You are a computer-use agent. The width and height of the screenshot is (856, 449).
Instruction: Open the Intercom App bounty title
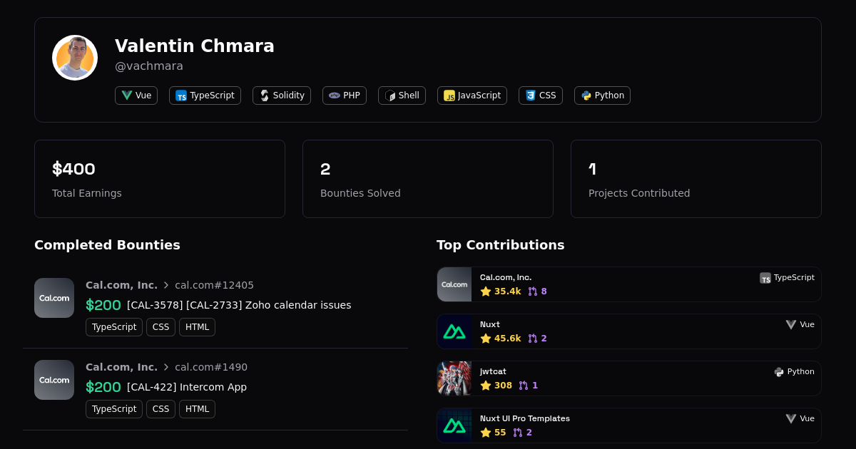pyautogui.click(x=187, y=387)
